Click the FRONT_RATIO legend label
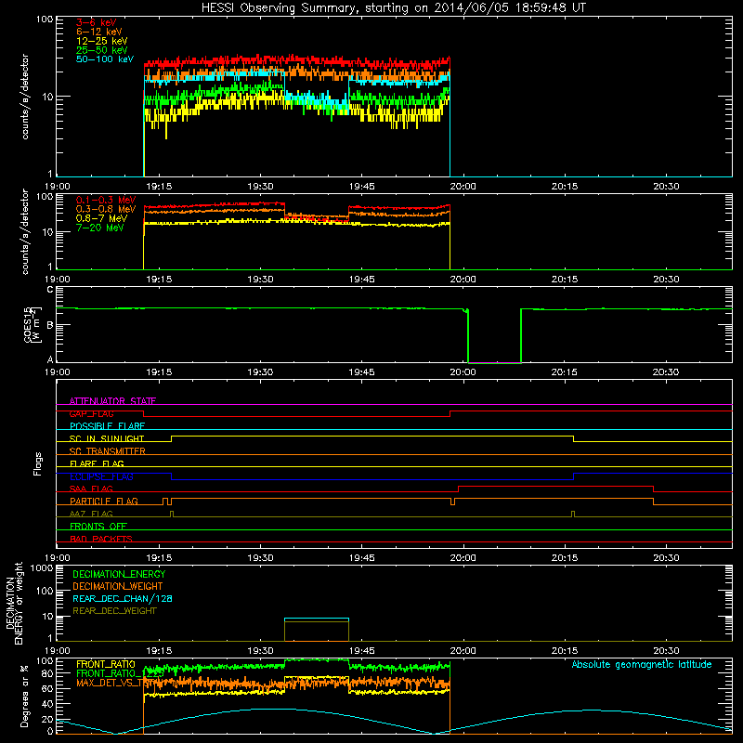The height and width of the screenshot is (743, 743). click(106, 665)
